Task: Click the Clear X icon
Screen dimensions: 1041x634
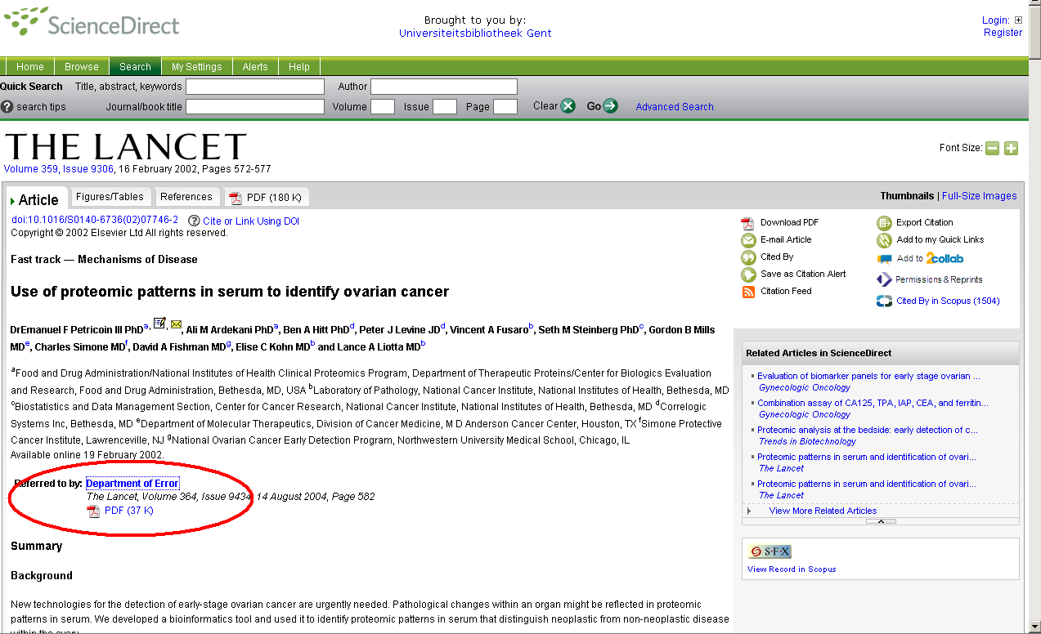Action: pyautogui.click(x=568, y=106)
